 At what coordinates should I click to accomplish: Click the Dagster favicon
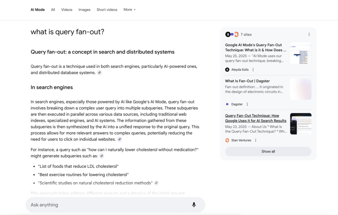click(x=227, y=104)
